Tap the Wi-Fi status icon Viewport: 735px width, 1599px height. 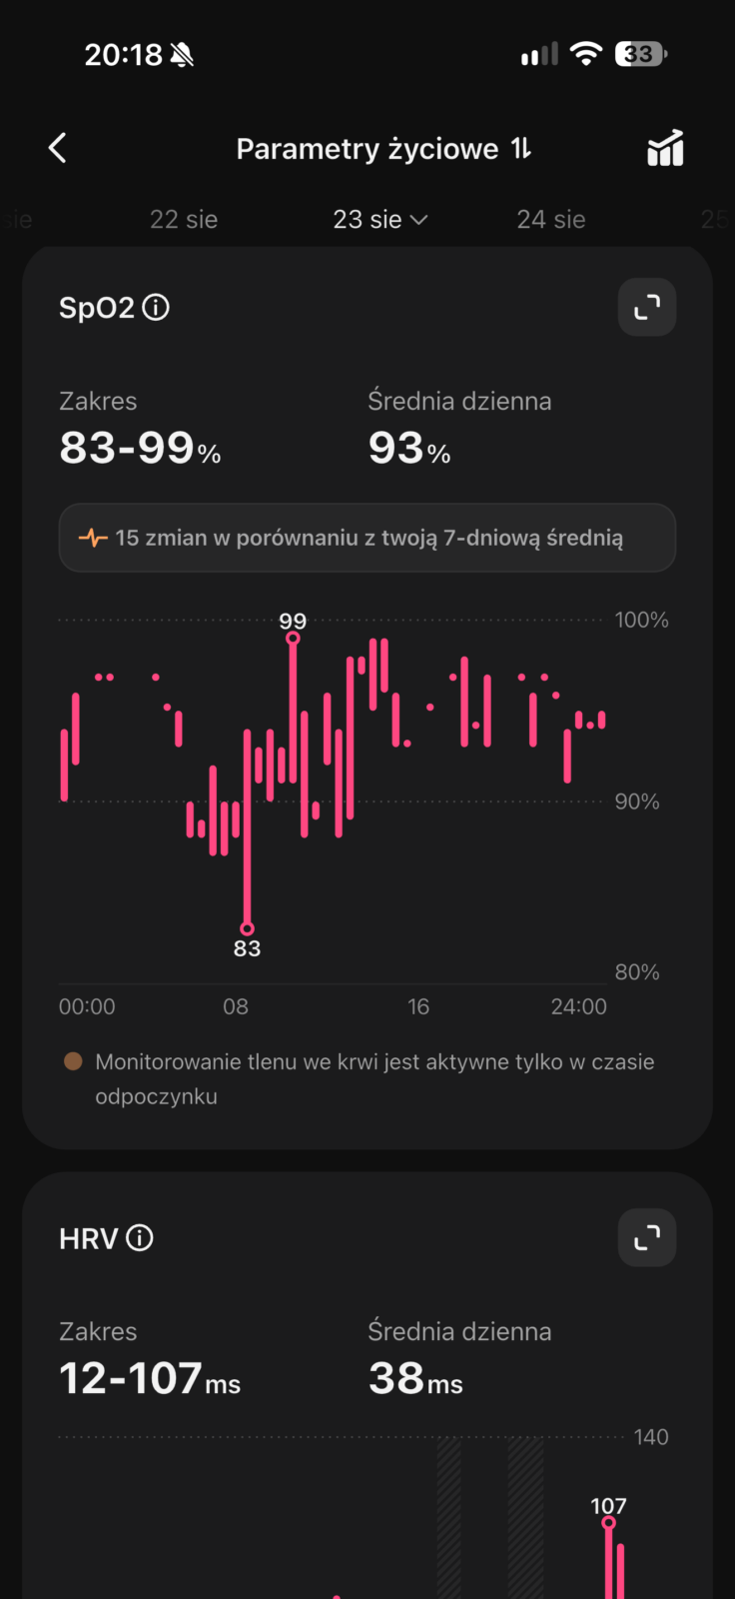coord(586,54)
